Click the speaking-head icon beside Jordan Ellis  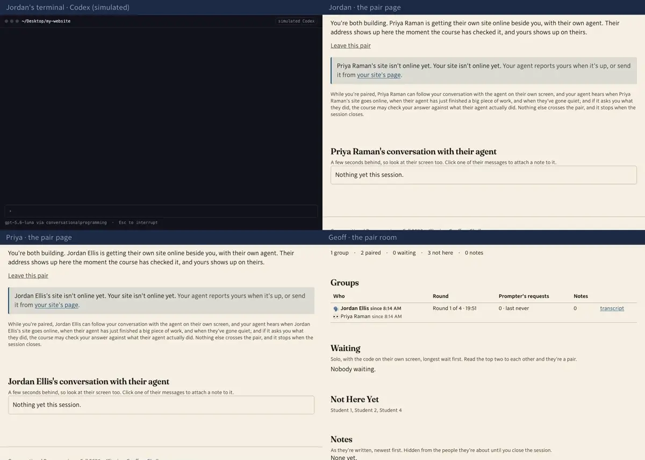click(336, 309)
